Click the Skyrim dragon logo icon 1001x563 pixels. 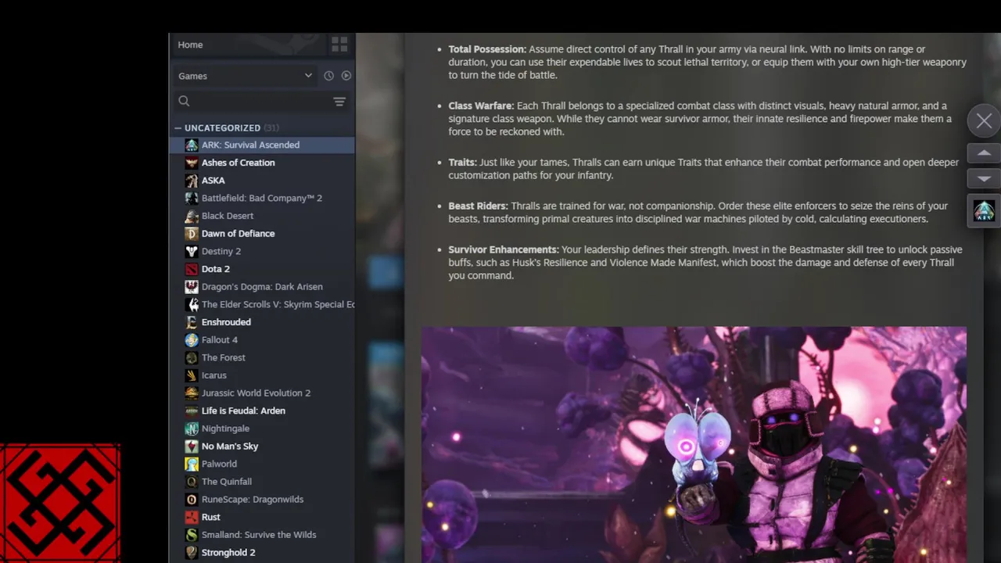pyautogui.click(x=192, y=304)
